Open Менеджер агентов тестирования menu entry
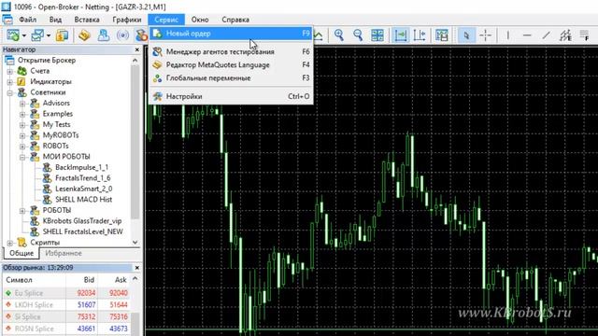This screenshot has width=598, height=336. pyautogui.click(x=231, y=52)
